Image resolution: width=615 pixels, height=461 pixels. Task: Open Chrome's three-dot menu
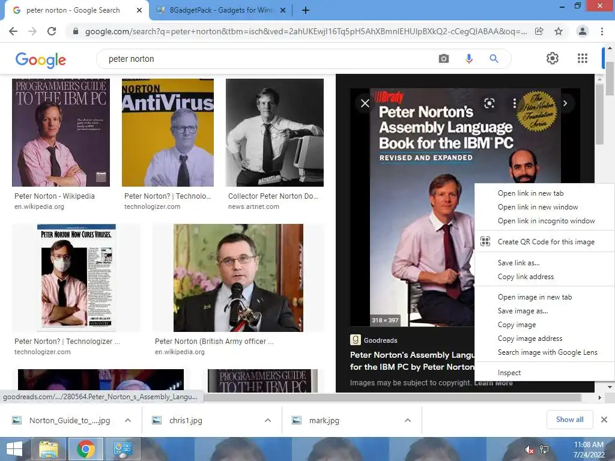pyautogui.click(x=602, y=31)
